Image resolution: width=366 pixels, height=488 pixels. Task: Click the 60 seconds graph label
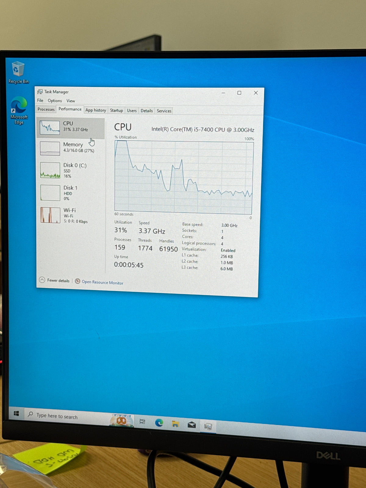(124, 214)
